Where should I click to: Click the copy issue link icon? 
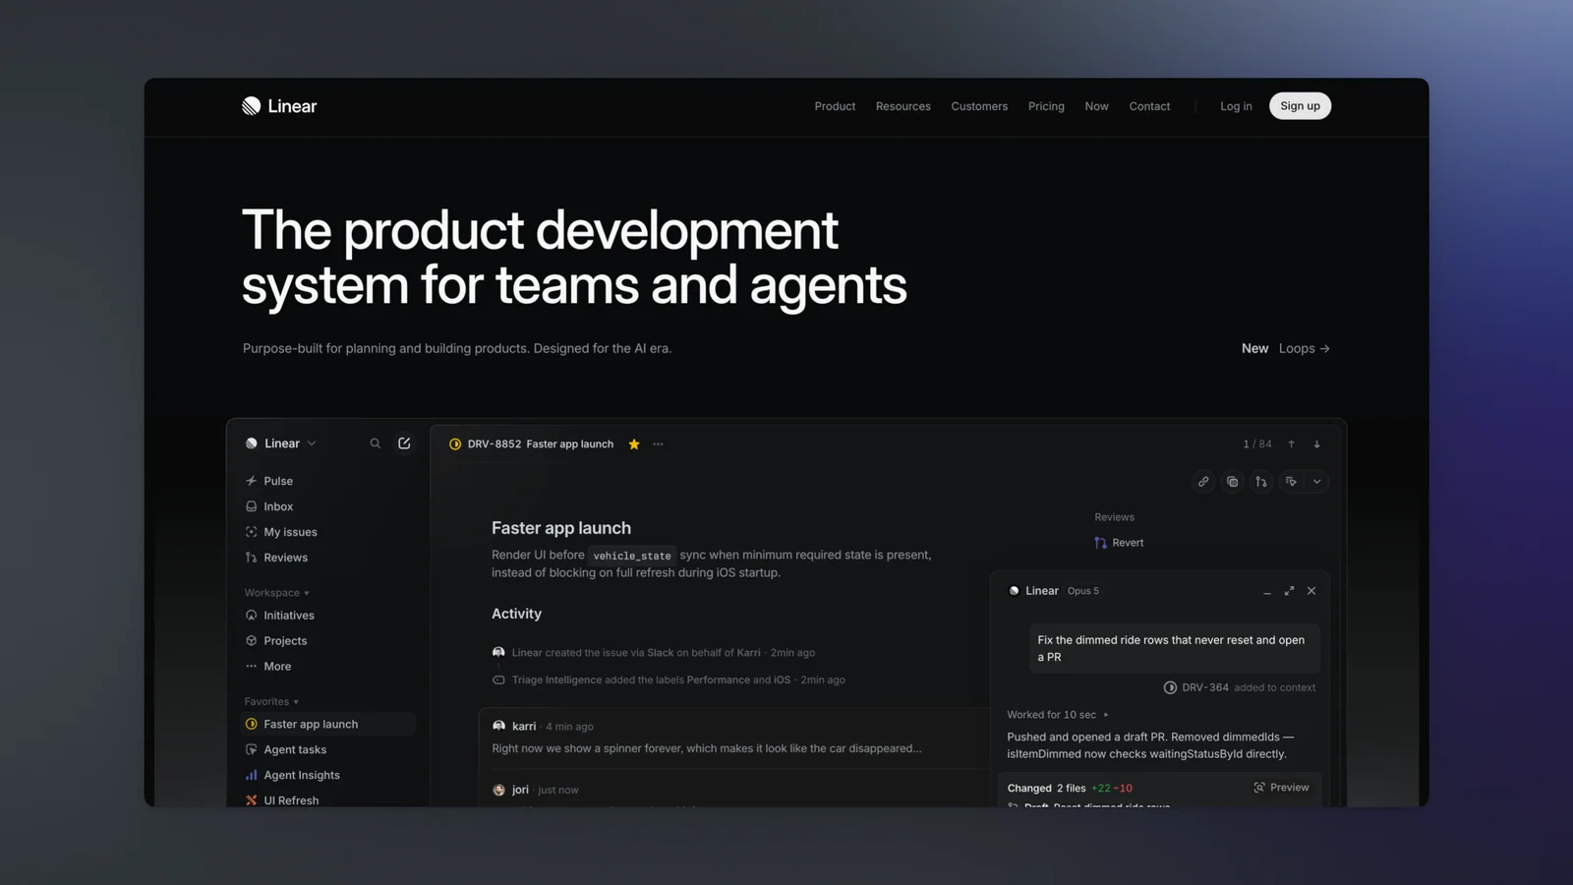point(1203,482)
